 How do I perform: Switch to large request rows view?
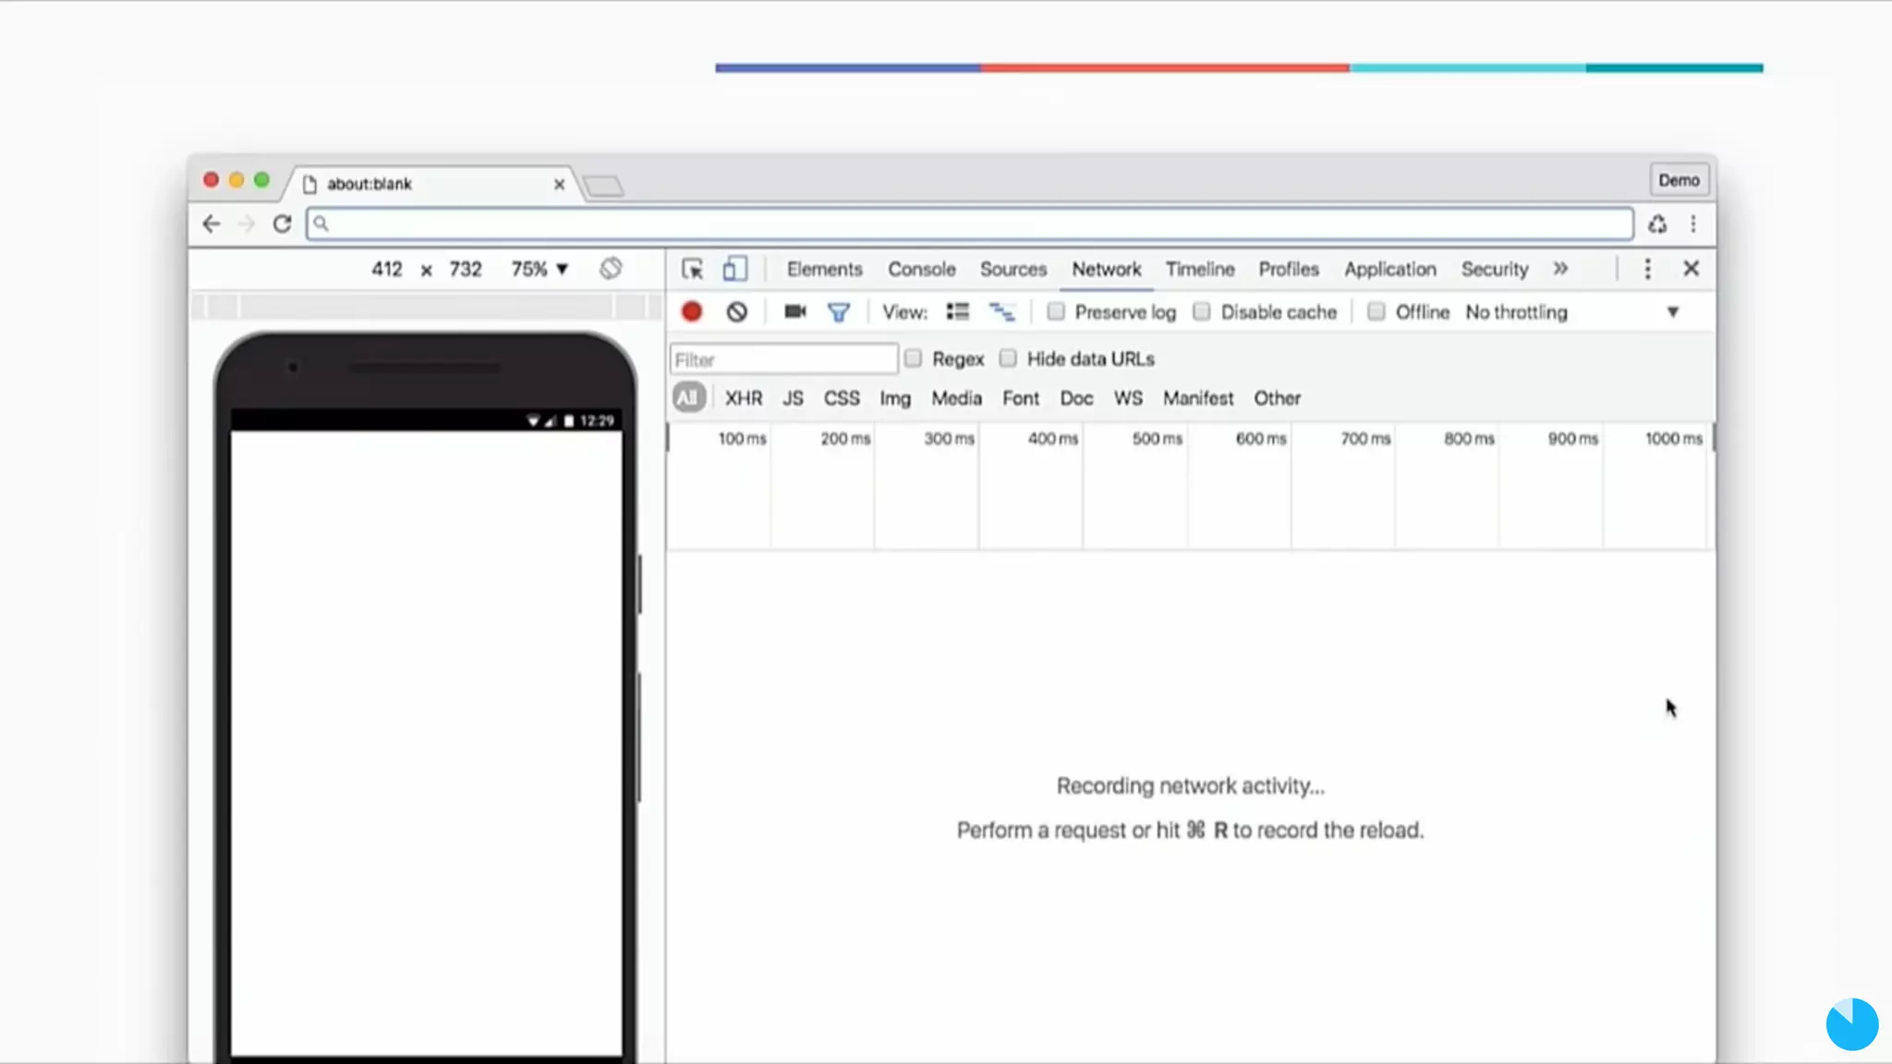click(x=957, y=312)
